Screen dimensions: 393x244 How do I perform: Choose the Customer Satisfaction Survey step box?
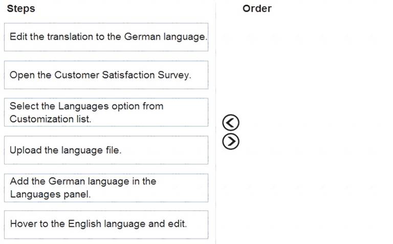[106, 75]
